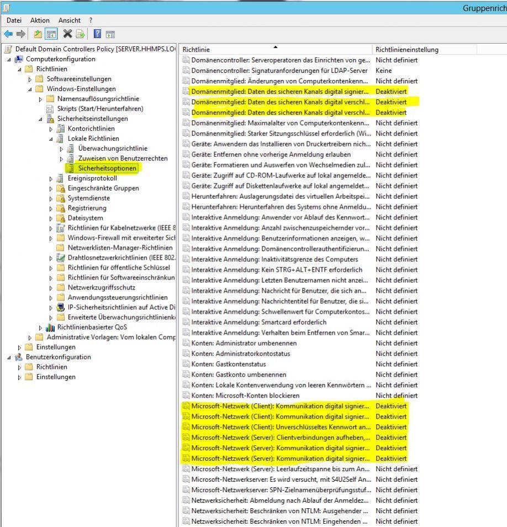This screenshot has height=527, width=507.
Task: Click the Kontorichtlinien icon
Action: (x=61, y=129)
